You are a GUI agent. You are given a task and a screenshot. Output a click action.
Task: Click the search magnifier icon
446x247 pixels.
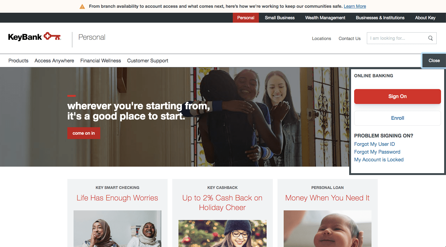430,38
